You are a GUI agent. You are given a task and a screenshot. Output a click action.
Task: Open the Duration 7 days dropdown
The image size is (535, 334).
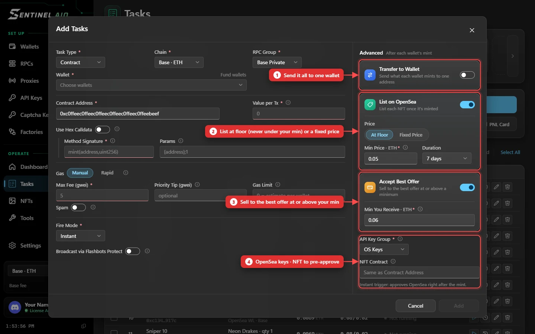click(x=447, y=158)
